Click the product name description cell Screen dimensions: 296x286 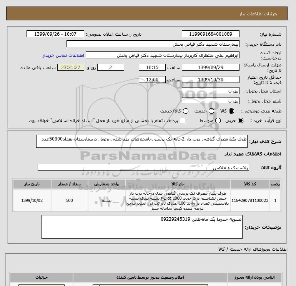(x=178, y=200)
